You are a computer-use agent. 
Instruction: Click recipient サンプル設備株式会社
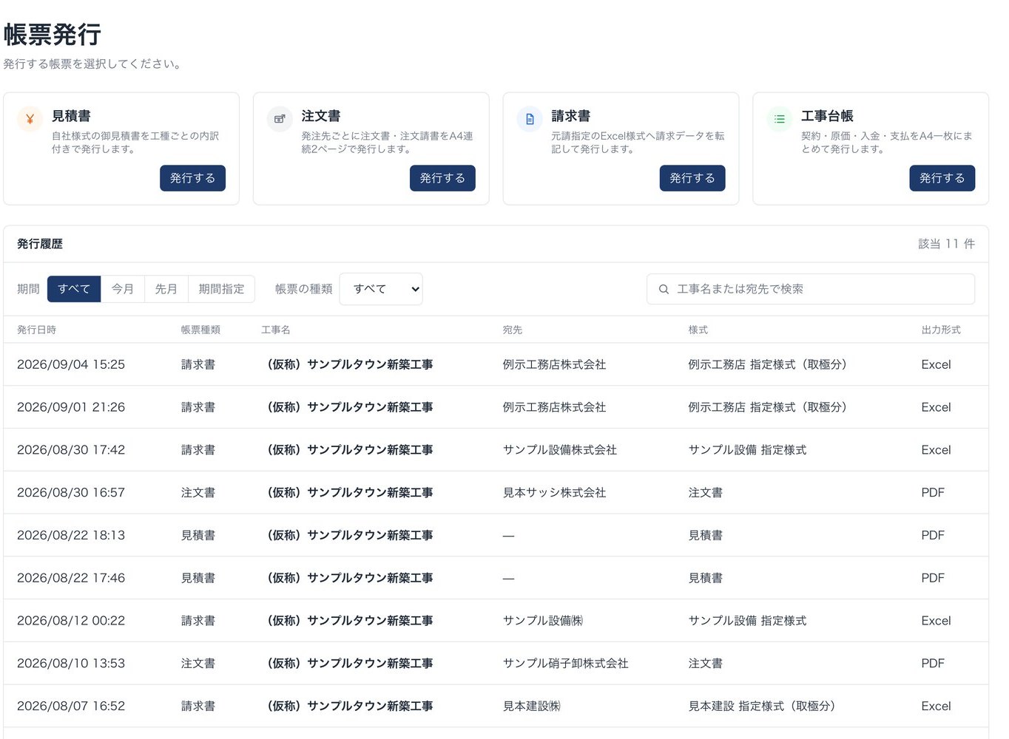tap(560, 450)
